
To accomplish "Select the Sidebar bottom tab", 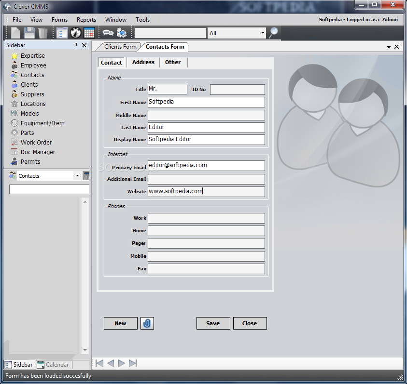I will coord(19,365).
